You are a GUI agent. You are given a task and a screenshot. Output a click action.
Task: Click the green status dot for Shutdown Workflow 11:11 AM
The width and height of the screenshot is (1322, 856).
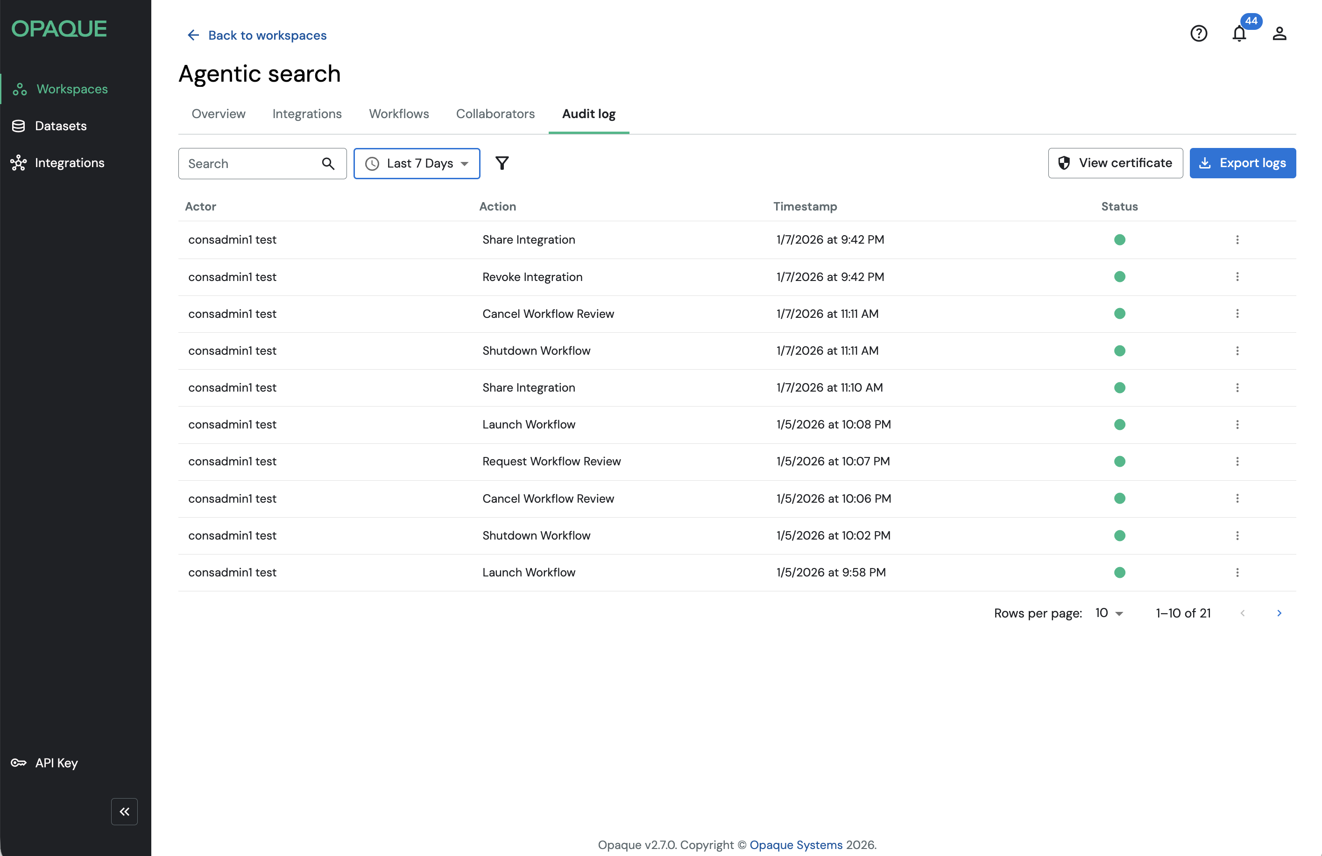pos(1119,351)
